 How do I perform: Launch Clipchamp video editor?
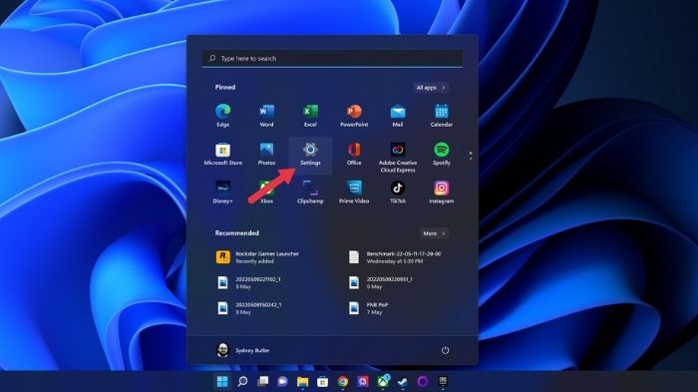click(310, 192)
